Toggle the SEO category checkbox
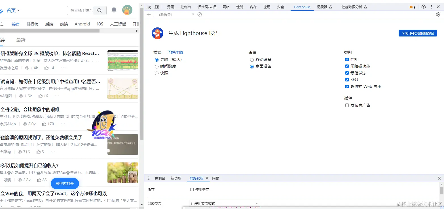 (347, 80)
